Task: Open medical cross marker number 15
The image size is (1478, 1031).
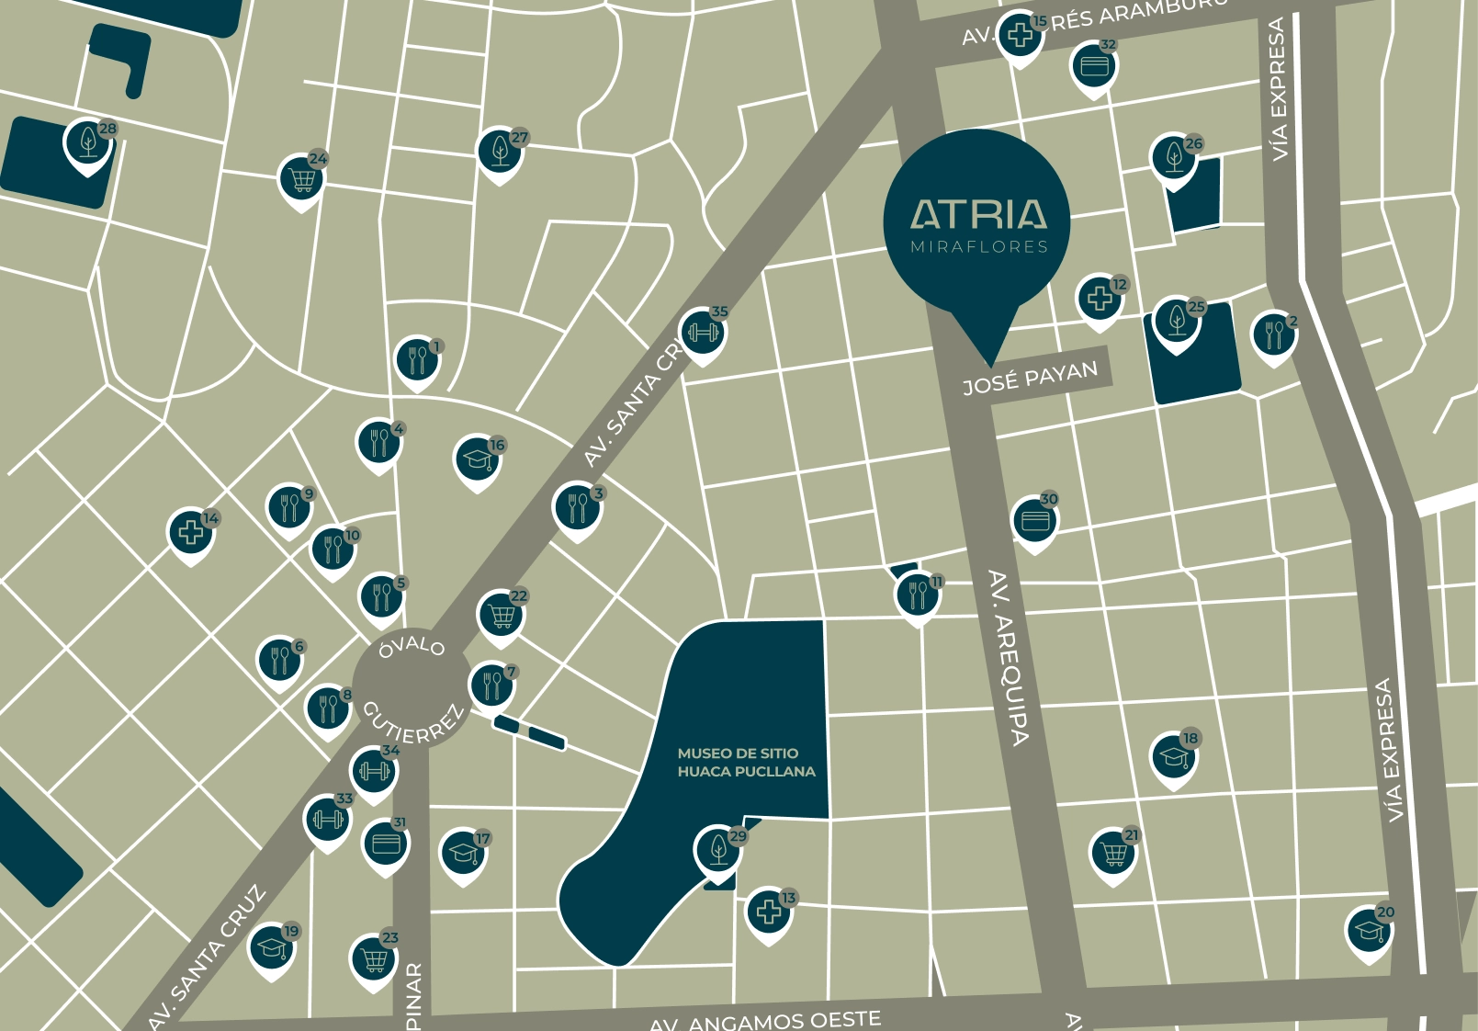Action: click(x=1020, y=38)
